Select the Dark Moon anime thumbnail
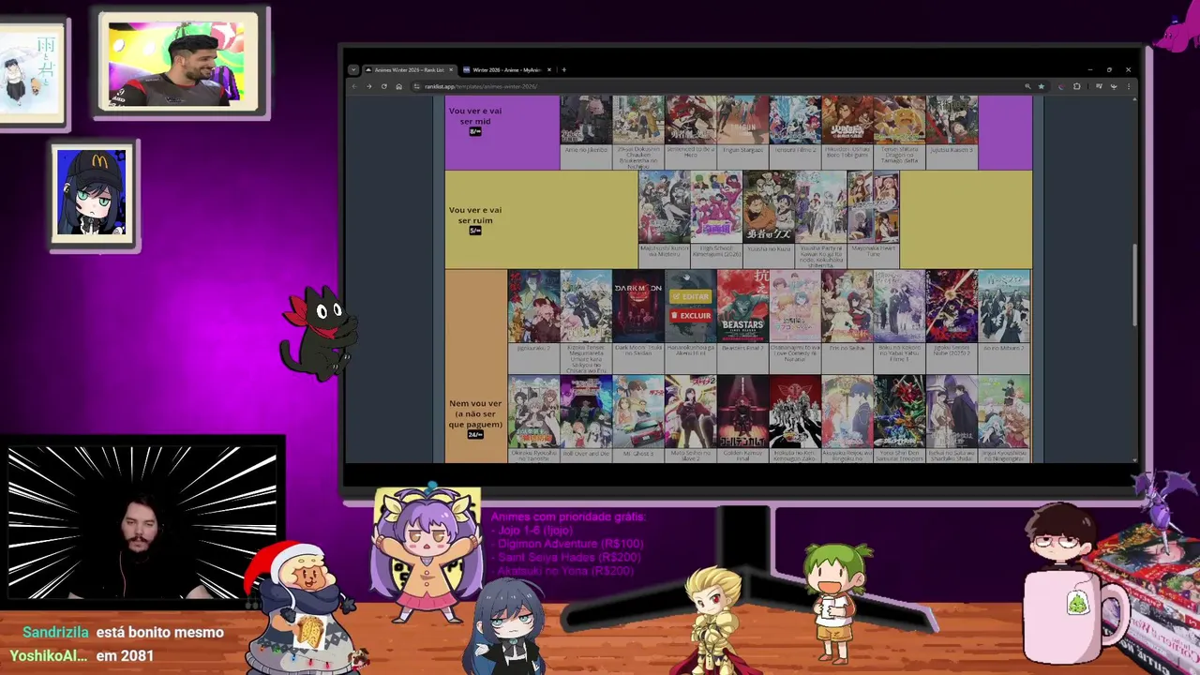This screenshot has width=1200, height=675. coord(637,306)
